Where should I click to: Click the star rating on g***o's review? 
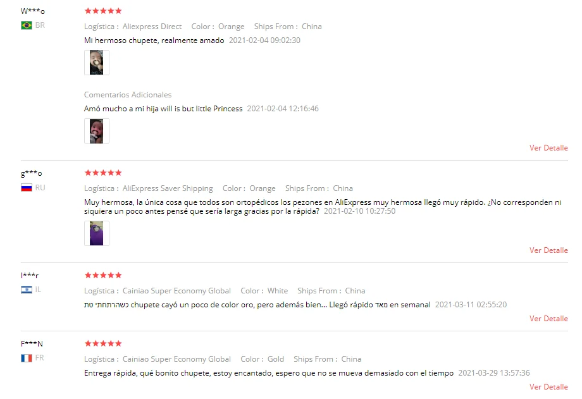click(103, 173)
